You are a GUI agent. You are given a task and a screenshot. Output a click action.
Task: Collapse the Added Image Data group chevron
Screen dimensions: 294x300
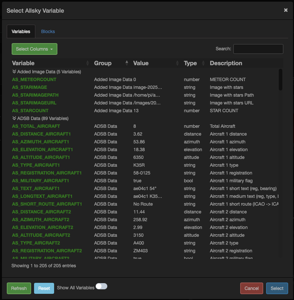14,72
